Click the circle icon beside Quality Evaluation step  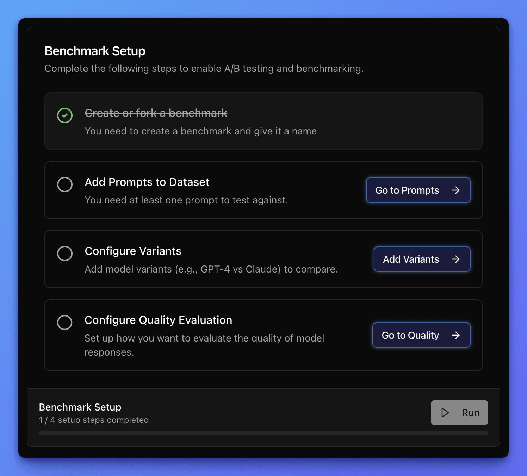tap(65, 322)
